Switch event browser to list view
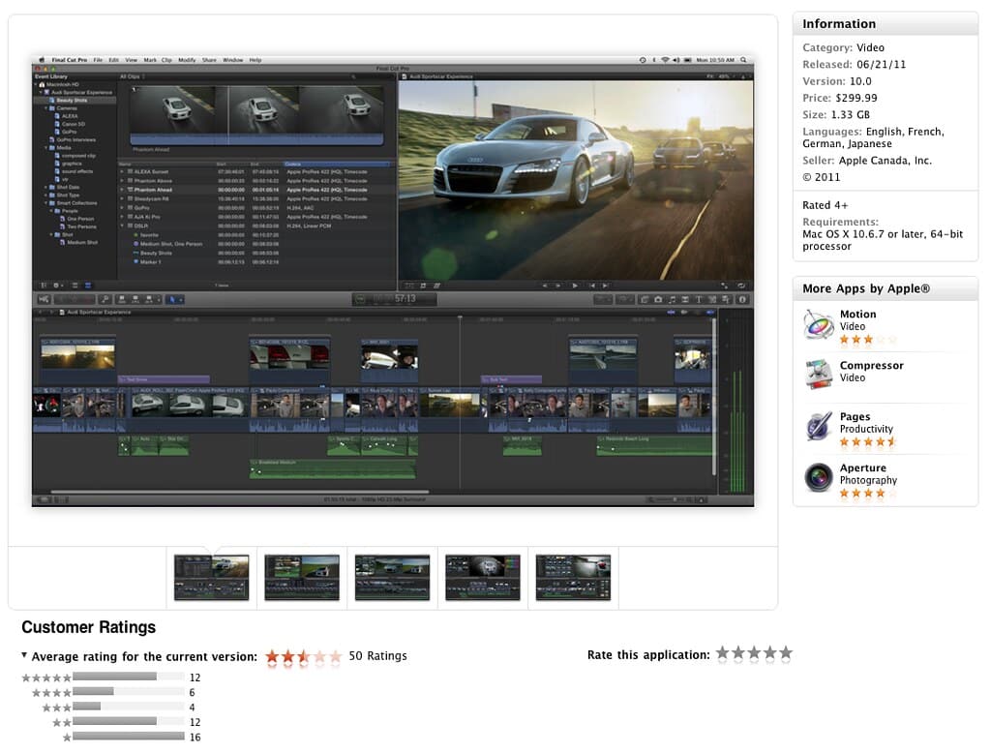 88,286
